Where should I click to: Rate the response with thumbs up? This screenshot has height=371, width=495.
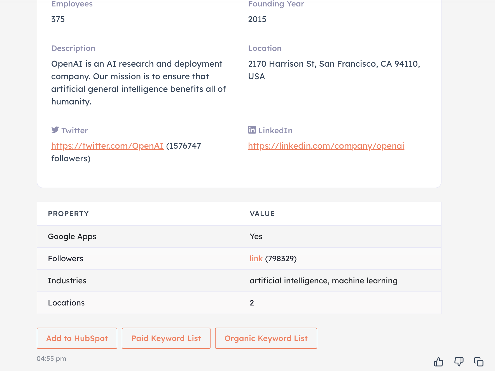(438, 362)
